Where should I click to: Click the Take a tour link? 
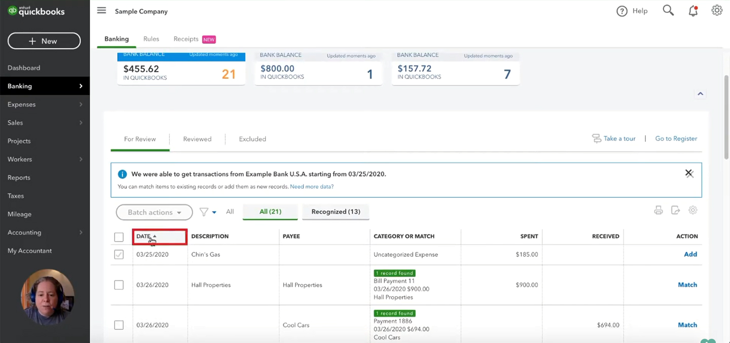[x=619, y=139]
